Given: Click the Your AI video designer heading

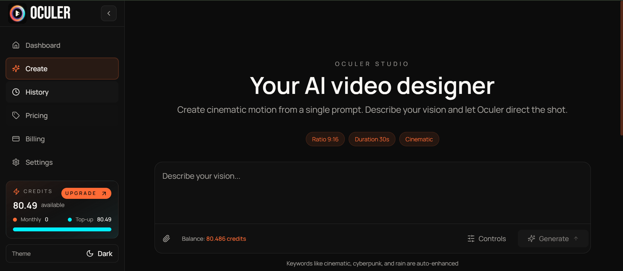Looking at the screenshot, I should click(x=372, y=86).
